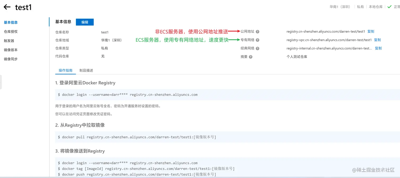Open 镜像版本 in the sidebar
Screen dimensions: 400x178
pos(11,50)
